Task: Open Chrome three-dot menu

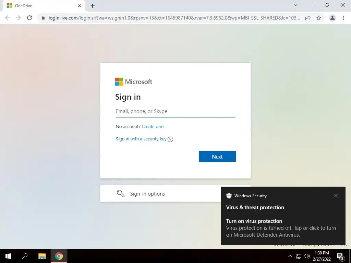Action: [343, 18]
